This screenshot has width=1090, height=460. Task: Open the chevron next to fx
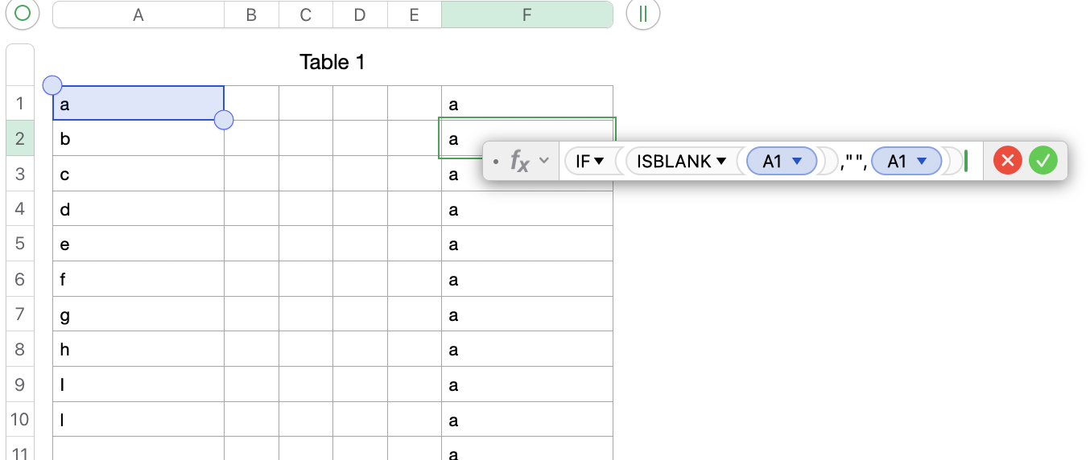coord(544,160)
